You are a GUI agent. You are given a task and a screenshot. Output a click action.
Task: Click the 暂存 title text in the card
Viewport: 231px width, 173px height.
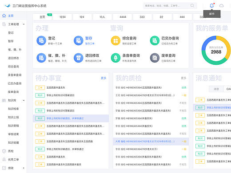[89, 38]
